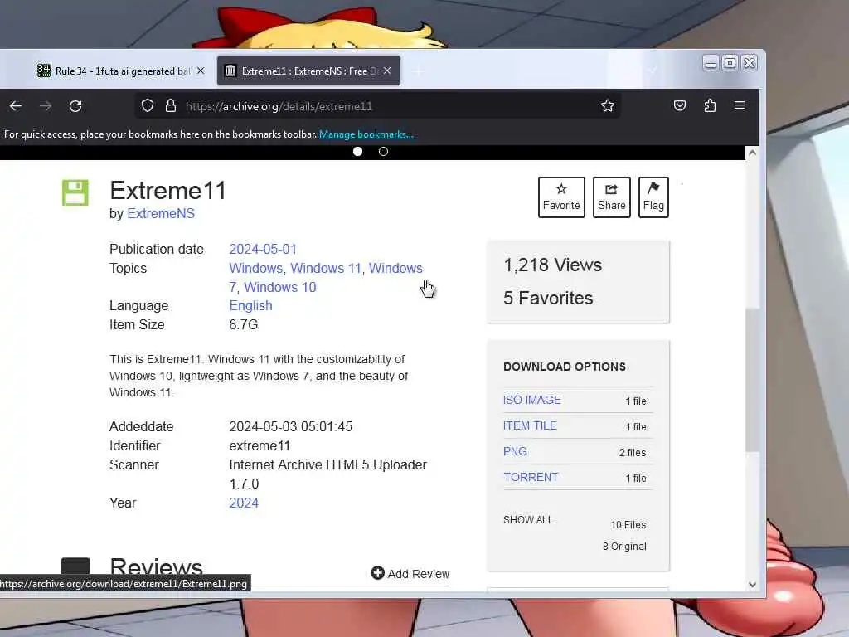Click the page scrollbar up arrow
Viewport: 849px width, 637px height.
(x=752, y=153)
